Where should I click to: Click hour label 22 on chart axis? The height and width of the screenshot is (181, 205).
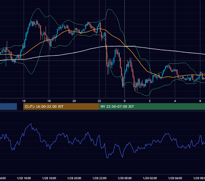pyautogui.click(x=99, y=101)
